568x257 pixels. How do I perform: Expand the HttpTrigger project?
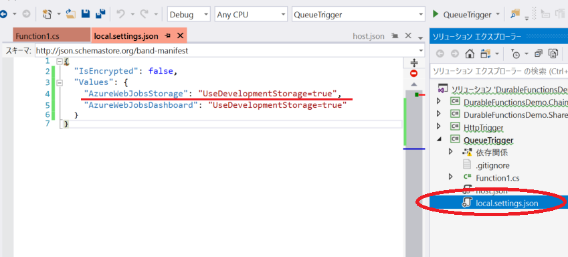click(439, 126)
